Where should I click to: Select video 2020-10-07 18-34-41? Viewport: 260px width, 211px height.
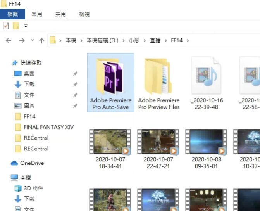(110, 149)
